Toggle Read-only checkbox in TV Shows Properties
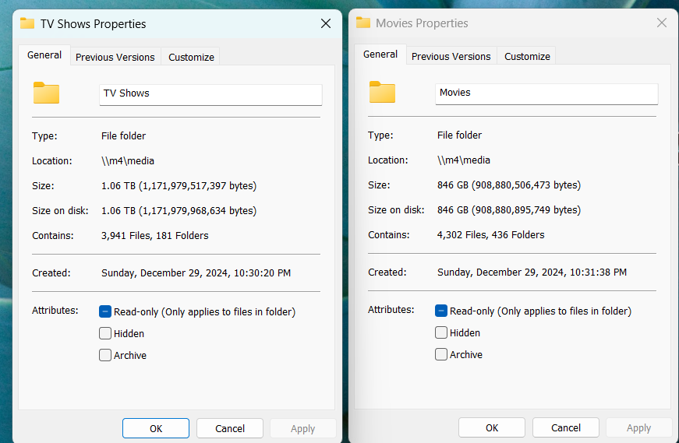Screen dimensions: 679x443 [x=105, y=311]
